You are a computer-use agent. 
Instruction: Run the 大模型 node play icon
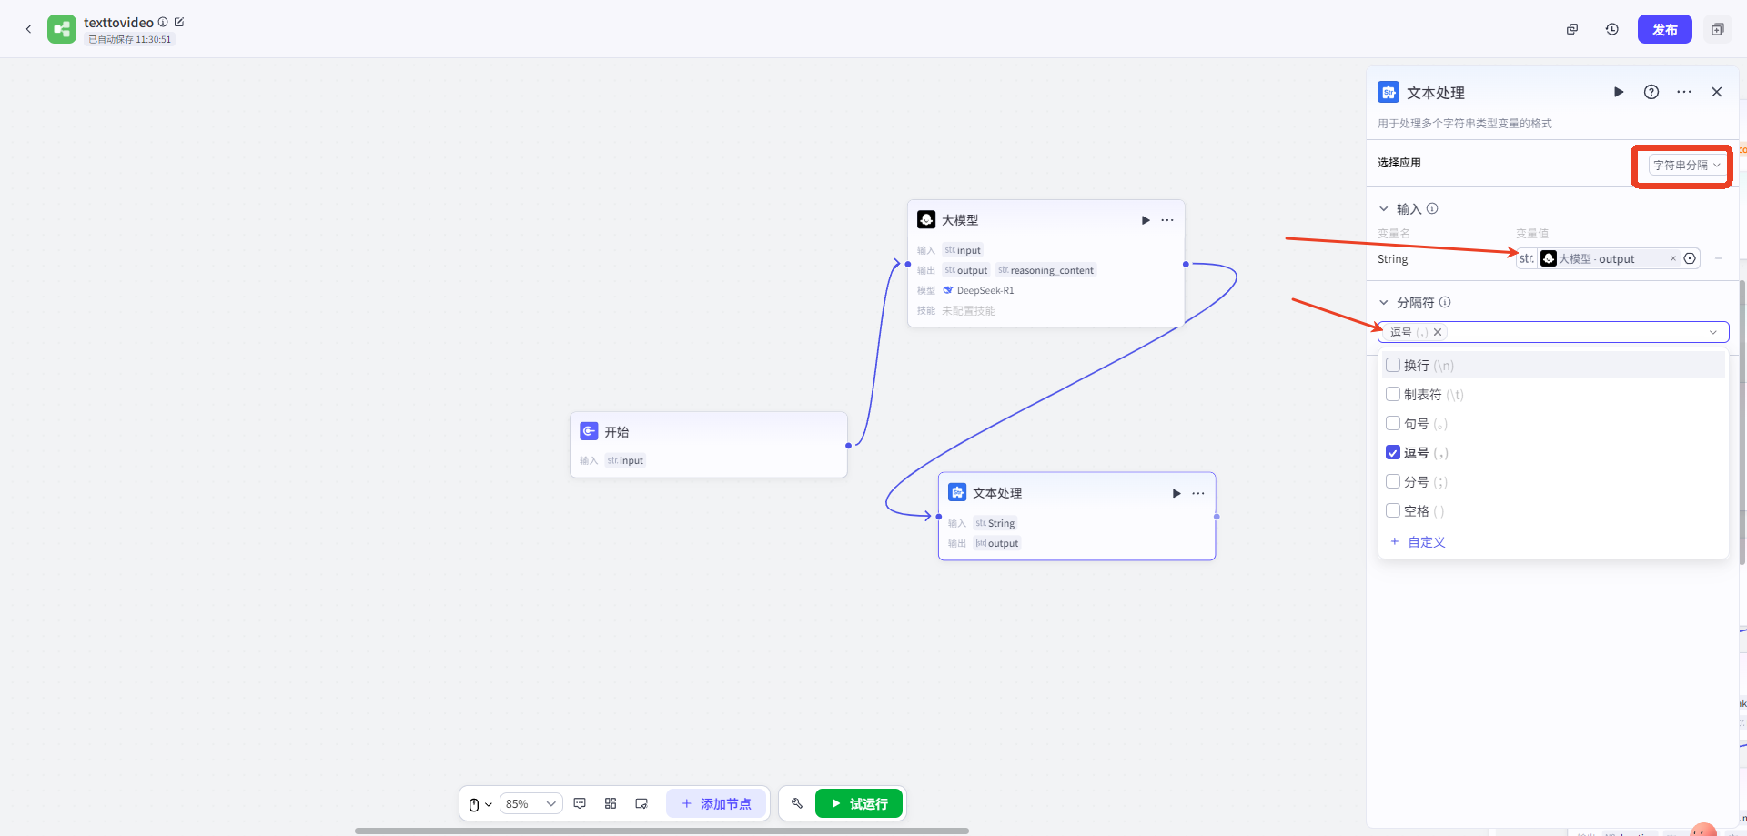click(1145, 220)
